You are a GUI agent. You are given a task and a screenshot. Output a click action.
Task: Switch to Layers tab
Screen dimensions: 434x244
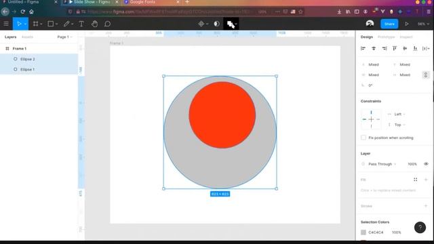pyautogui.click(x=11, y=37)
